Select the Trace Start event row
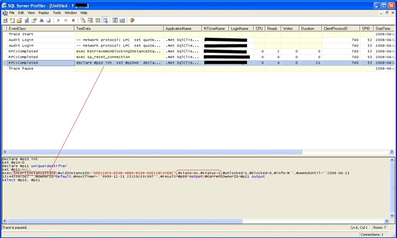 [198, 34]
